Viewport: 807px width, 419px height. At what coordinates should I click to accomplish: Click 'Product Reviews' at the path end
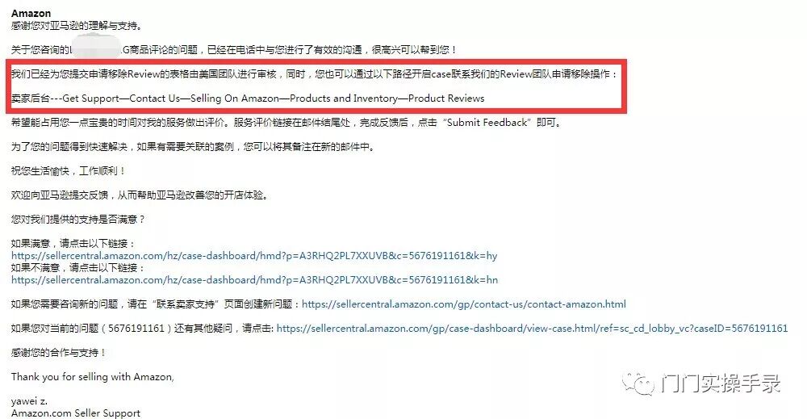point(446,98)
